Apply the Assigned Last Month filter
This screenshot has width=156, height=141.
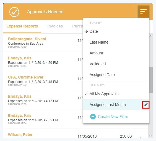[108, 105]
